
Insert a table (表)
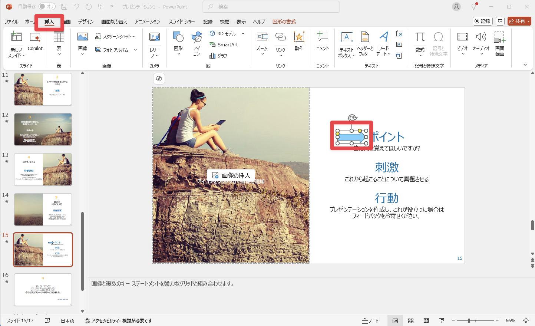pos(59,44)
